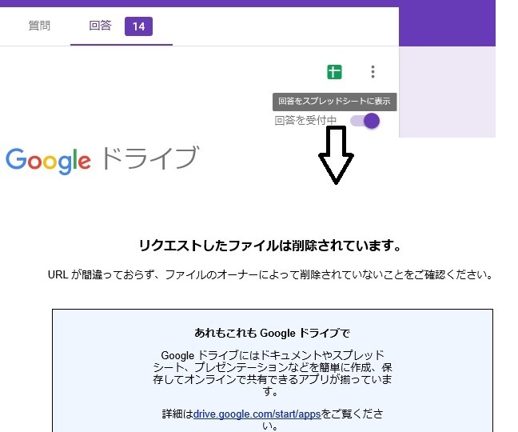Click the green spreadsheet icon
This screenshot has height=432, width=518.
coord(334,72)
